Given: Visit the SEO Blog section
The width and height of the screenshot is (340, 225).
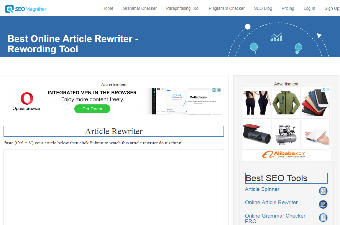Looking at the screenshot, I should (263, 8).
